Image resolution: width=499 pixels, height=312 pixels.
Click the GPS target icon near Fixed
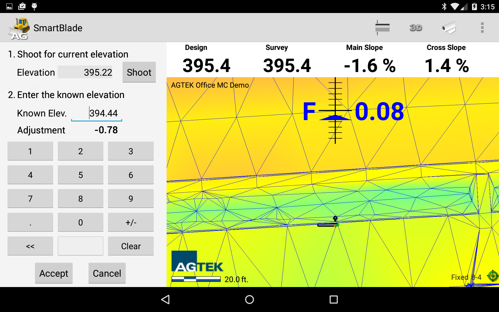tap(493, 276)
